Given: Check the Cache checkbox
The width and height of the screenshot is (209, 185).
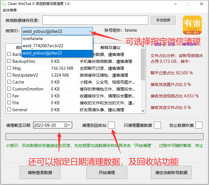Looking at the screenshot, I should (x=9, y=82).
